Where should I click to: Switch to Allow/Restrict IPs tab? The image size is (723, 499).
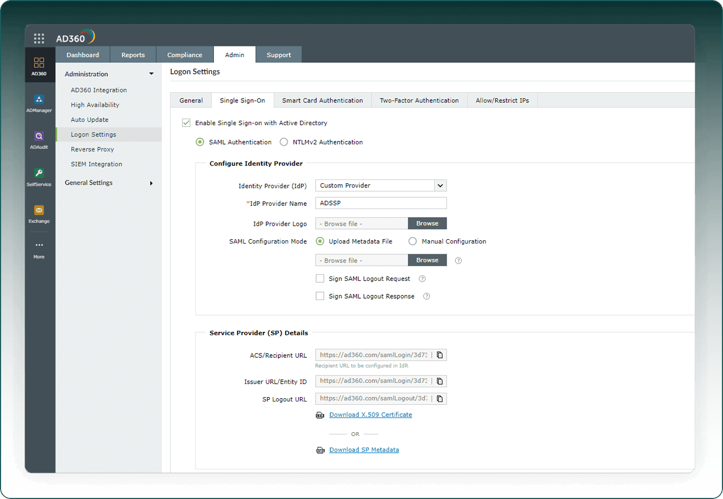point(502,100)
